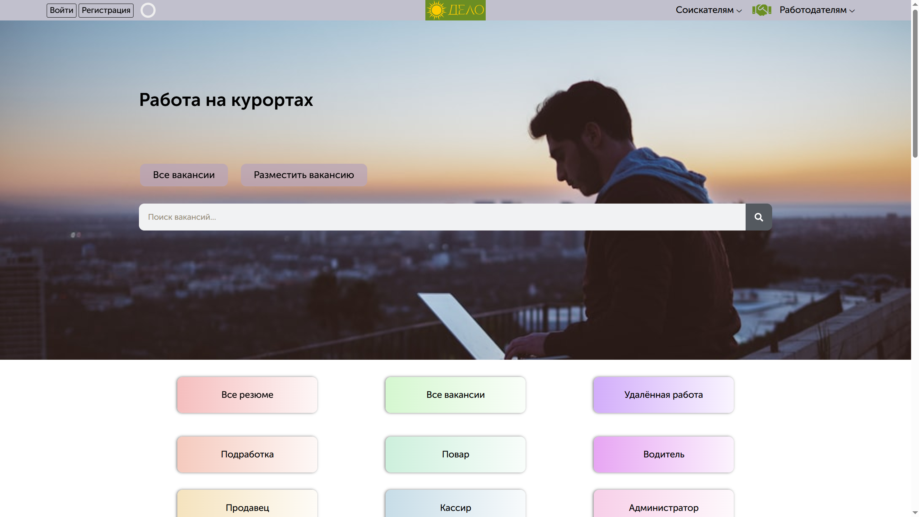Image resolution: width=919 pixels, height=517 pixels.
Task: Select the Подработка category card
Action: (x=247, y=454)
